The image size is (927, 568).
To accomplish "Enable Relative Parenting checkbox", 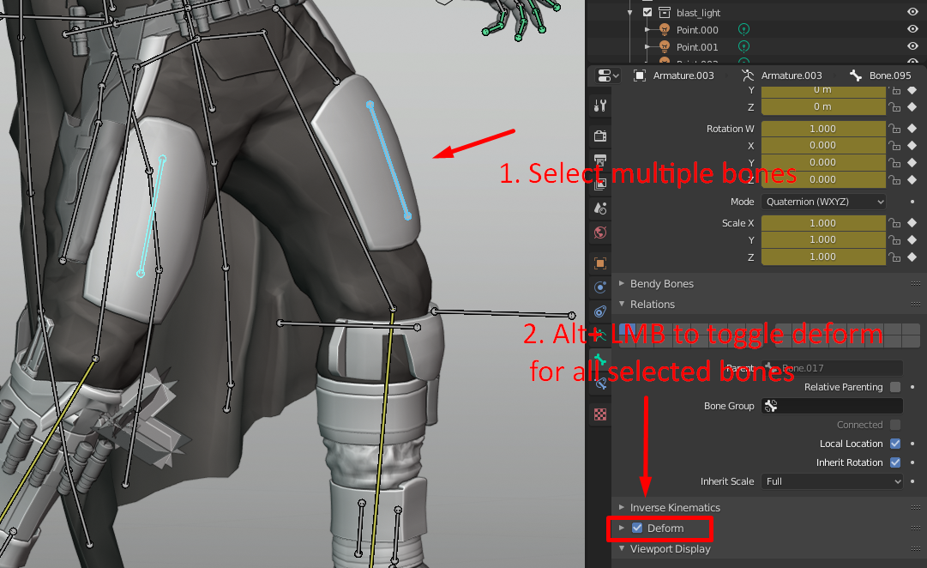I will [895, 387].
